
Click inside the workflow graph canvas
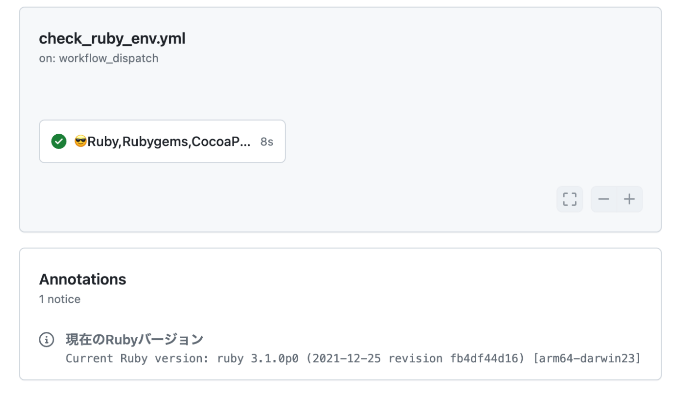coord(388,145)
